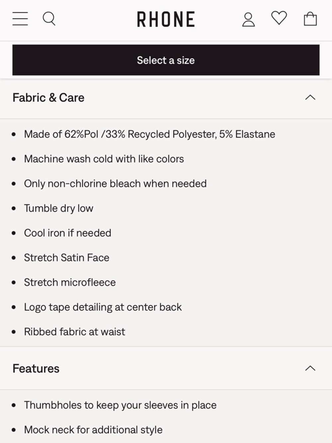Image resolution: width=332 pixels, height=443 pixels.
Task: Click the Features section heading
Action: pos(36,369)
